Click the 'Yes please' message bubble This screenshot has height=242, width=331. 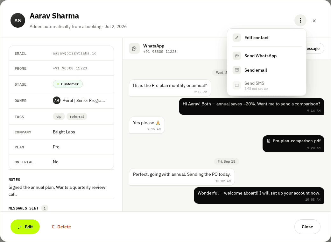147,125
